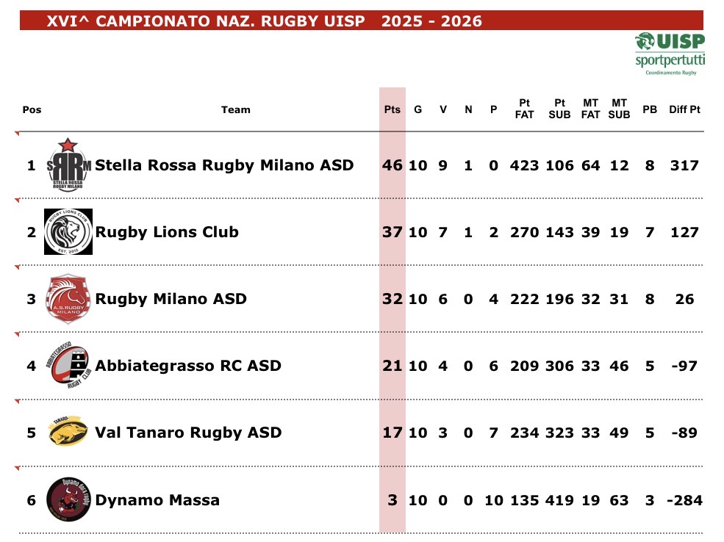The image size is (724, 542).
Task: Click the Dynamo Massa team name
Action: click(x=157, y=500)
